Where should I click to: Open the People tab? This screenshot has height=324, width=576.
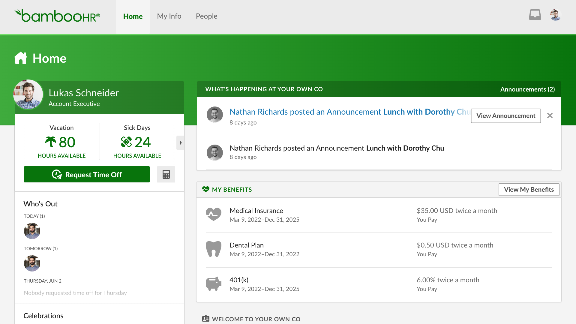206,16
